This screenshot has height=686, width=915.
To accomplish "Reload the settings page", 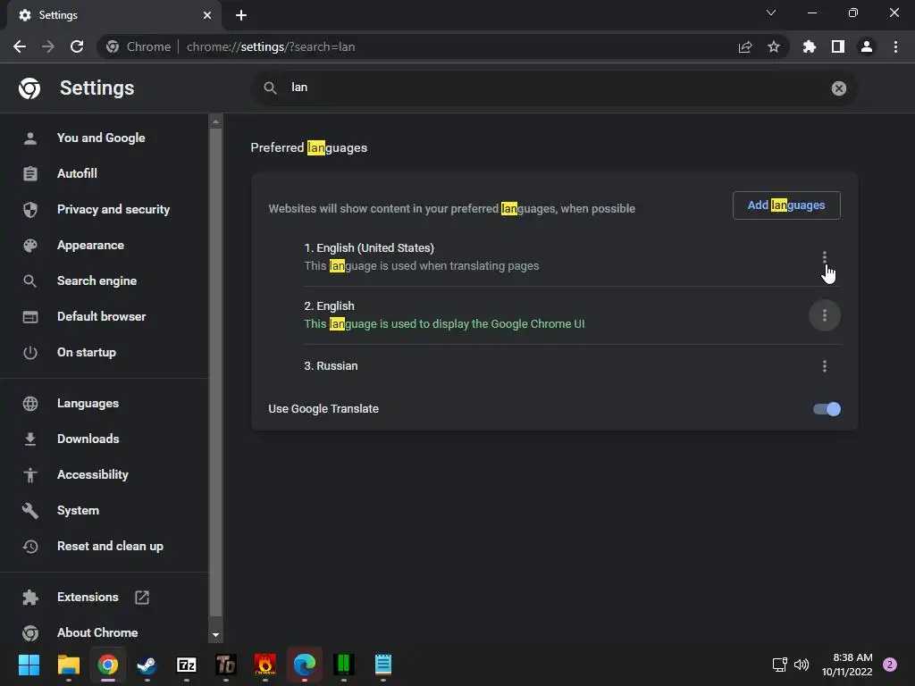I will [77, 46].
